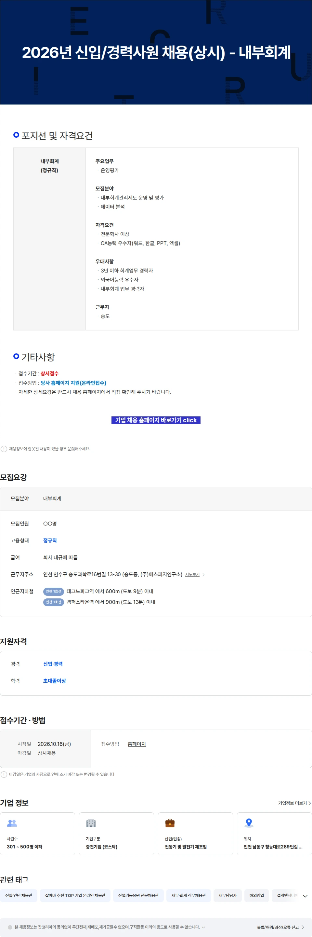Screen dimensions: 312x937
Task: Click the 인천 남동구 청능대로289번길 location text
Action: click(x=273, y=846)
